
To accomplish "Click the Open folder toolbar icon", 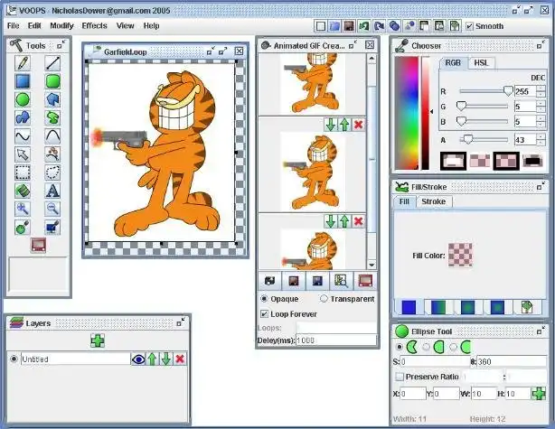I will pos(334,26).
